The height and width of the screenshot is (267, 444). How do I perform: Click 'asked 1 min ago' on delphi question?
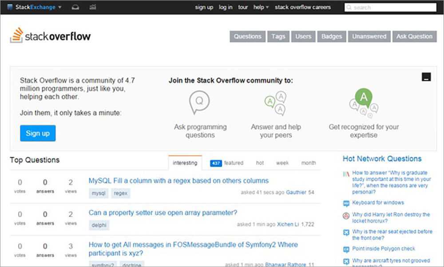pyautogui.click(x=256, y=224)
